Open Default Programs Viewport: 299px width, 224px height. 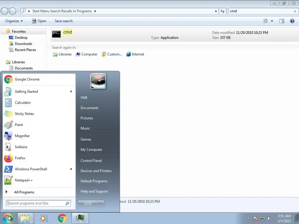pyautogui.click(x=94, y=181)
